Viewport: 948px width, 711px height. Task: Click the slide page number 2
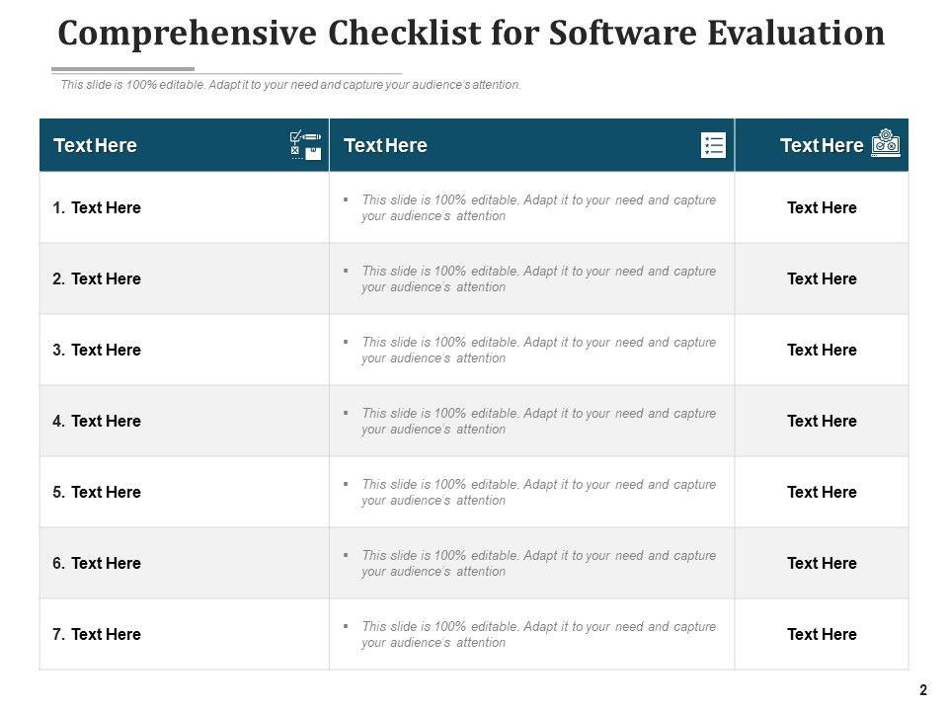coord(923,691)
